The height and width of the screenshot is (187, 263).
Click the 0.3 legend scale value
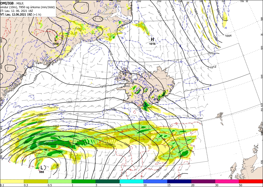(x=26, y=185)
